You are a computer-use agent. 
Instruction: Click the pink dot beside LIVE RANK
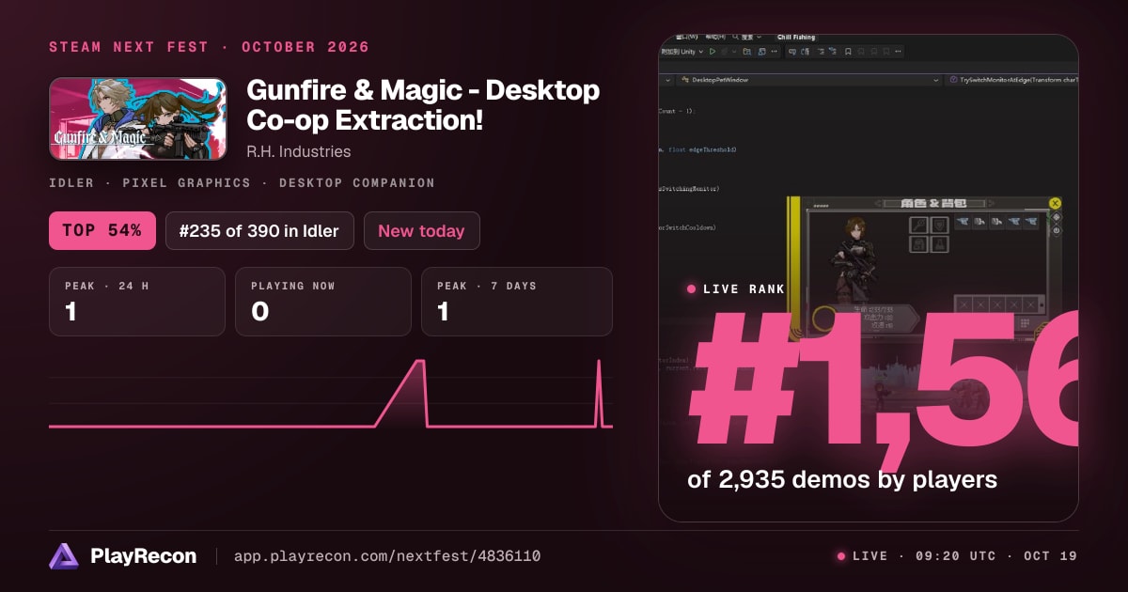(692, 289)
